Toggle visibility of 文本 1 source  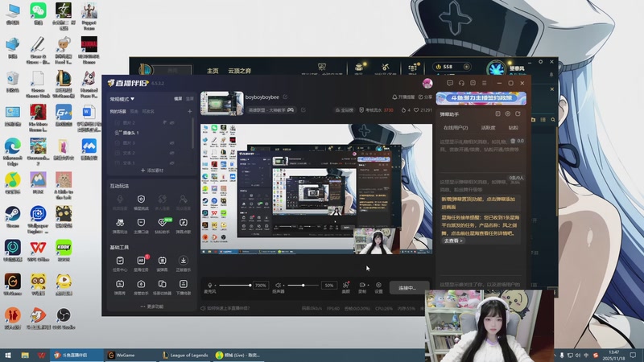click(x=172, y=163)
